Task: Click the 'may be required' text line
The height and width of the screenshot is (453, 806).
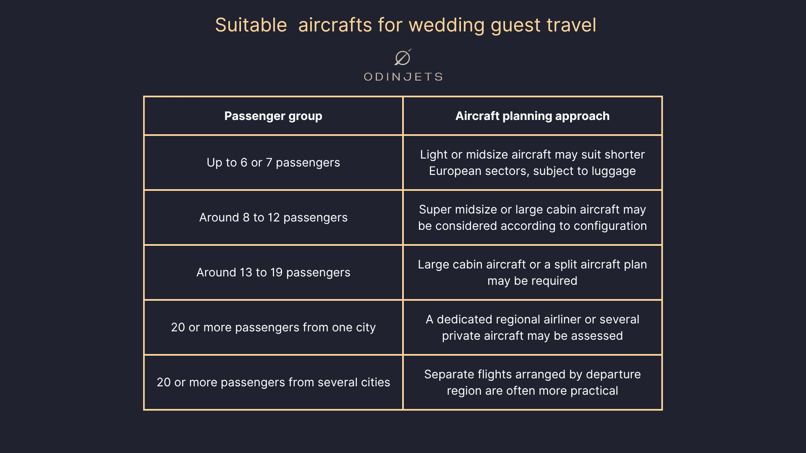Action: coord(532,281)
